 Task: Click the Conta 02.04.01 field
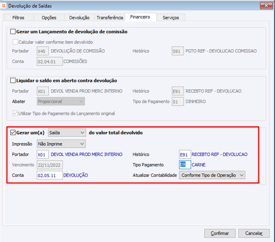[50, 61]
